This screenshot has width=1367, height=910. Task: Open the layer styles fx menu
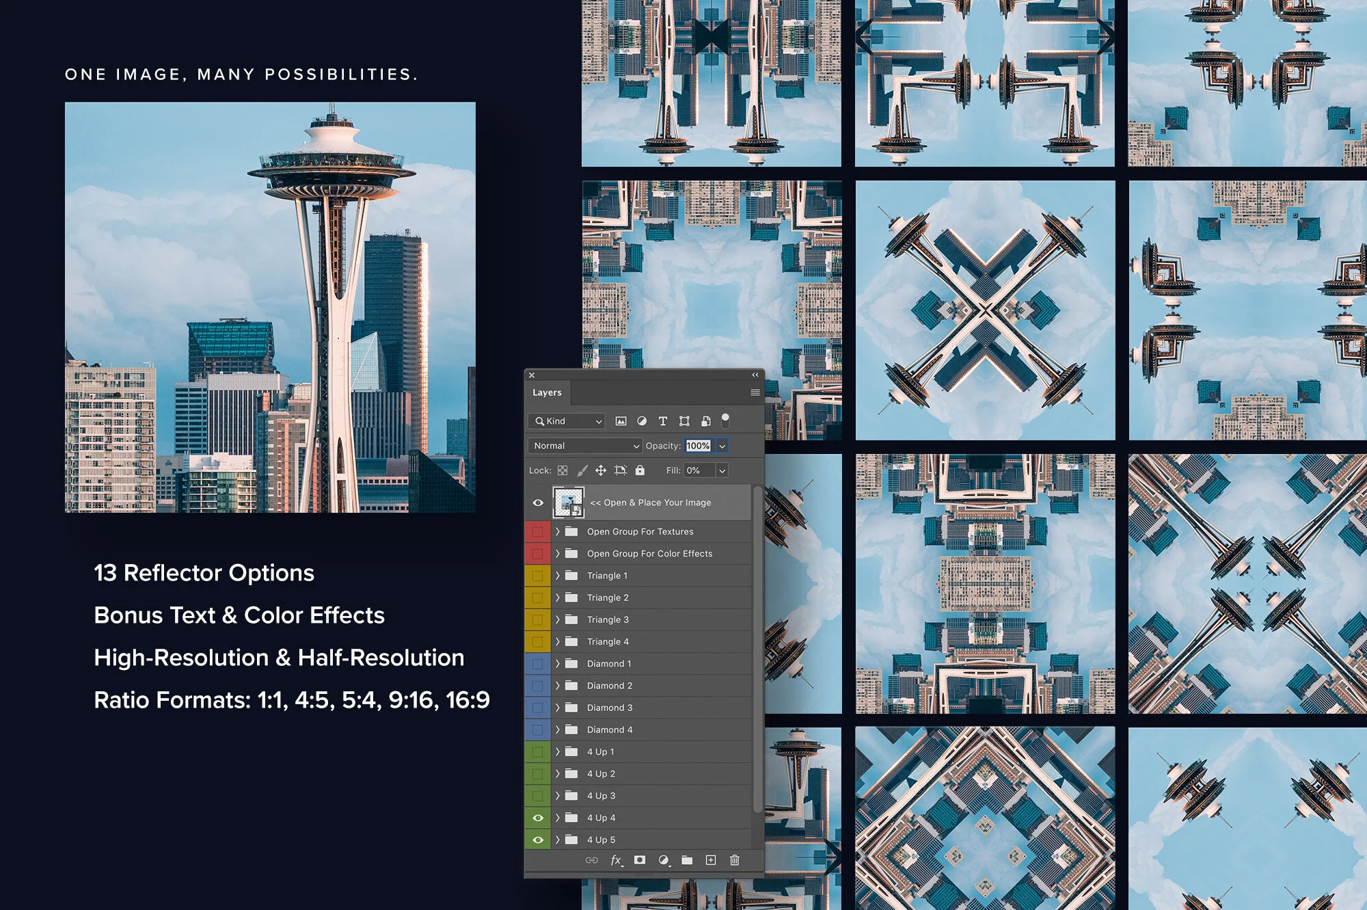[616, 860]
